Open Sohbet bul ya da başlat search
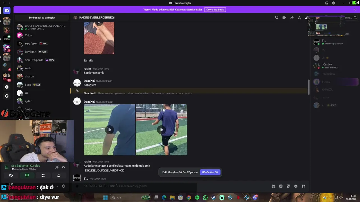 coord(42,18)
